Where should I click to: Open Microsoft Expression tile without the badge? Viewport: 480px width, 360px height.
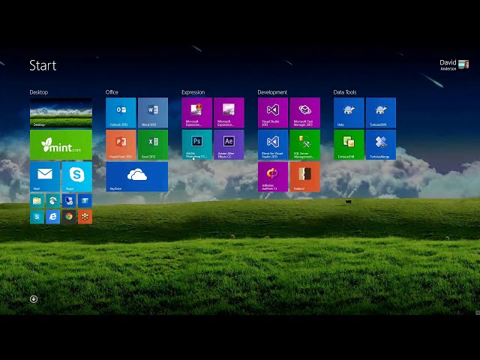point(229,112)
